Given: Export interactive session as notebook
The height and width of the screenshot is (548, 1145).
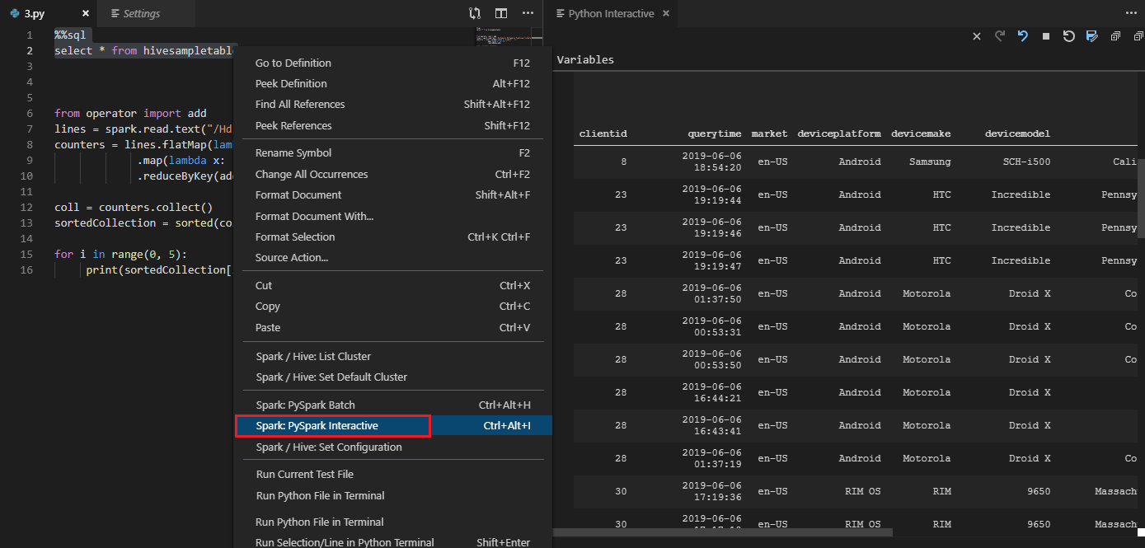Looking at the screenshot, I should click(x=1090, y=36).
